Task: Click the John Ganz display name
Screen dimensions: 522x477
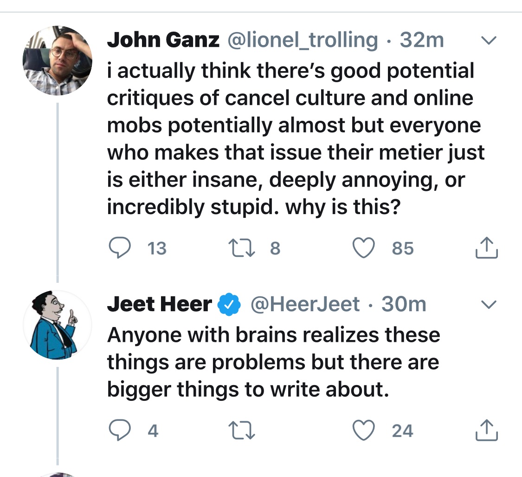Action: point(163,41)
